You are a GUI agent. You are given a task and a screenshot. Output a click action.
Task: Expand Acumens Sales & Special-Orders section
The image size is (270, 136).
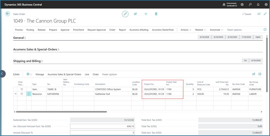36,49
